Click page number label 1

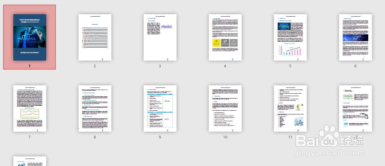coord(29,66)
